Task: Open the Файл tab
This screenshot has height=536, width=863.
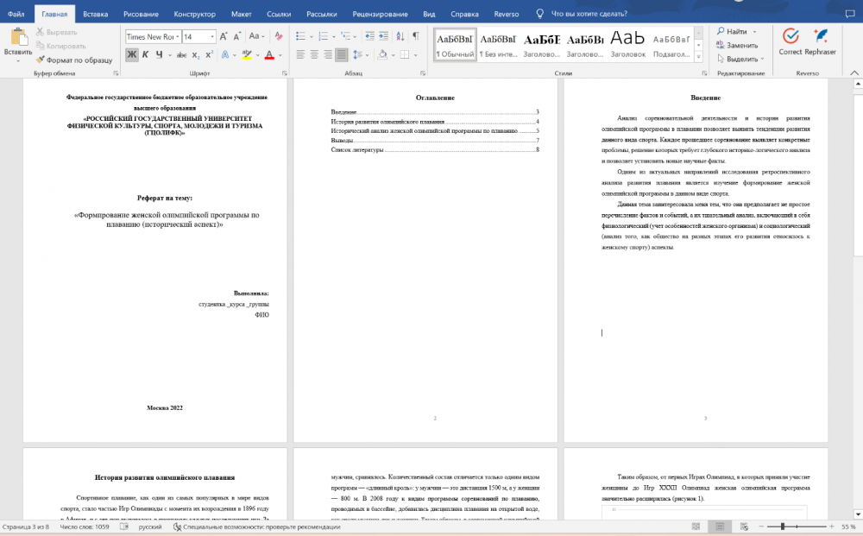Action: (x=16, y=14)
